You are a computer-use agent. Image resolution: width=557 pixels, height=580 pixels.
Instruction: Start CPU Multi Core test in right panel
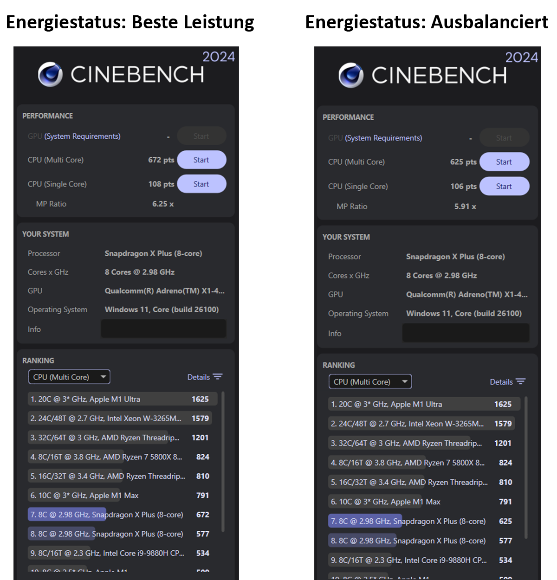pos(504,162)
